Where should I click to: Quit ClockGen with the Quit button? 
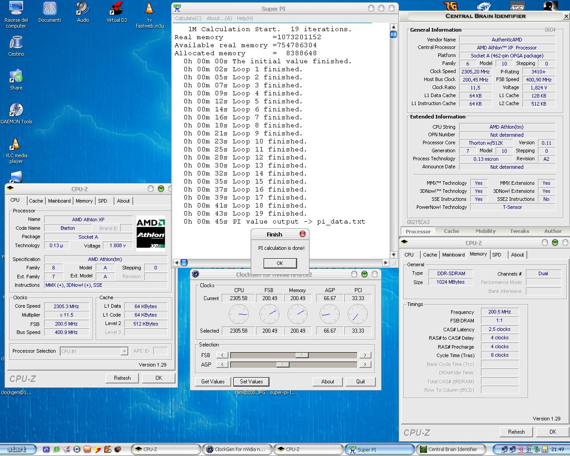(x=361, y=382)
